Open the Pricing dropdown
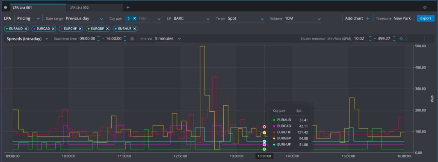 pyautogui.click(x=28, y=18)
